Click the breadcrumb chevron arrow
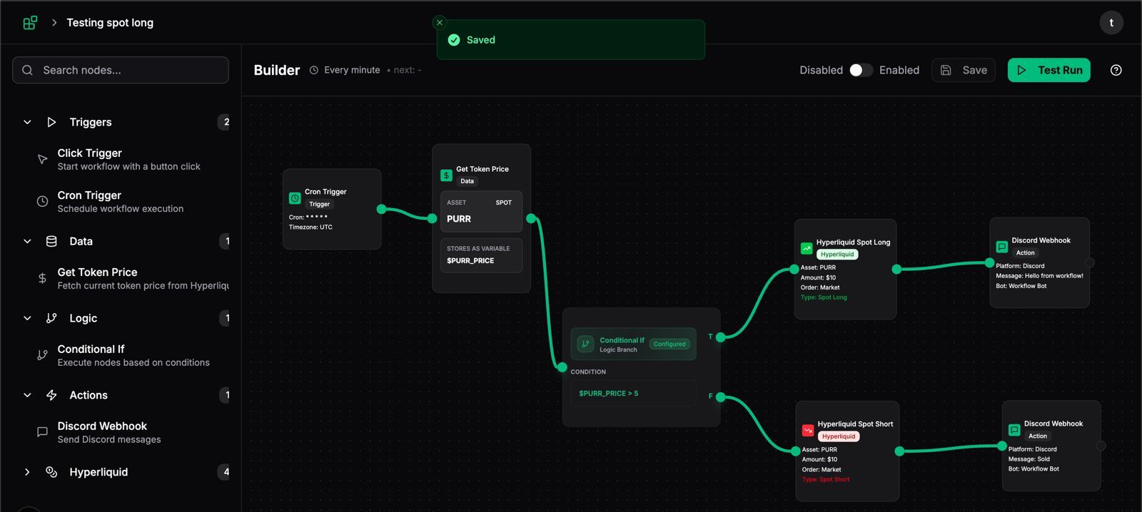 click(x=54, y=23)
